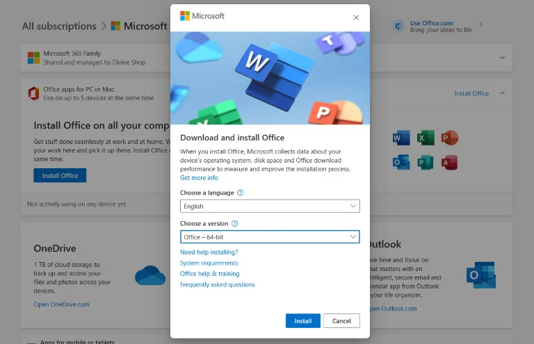
Task: Click the Microsoft logo in the dialog header
Action: pos(202,16)
